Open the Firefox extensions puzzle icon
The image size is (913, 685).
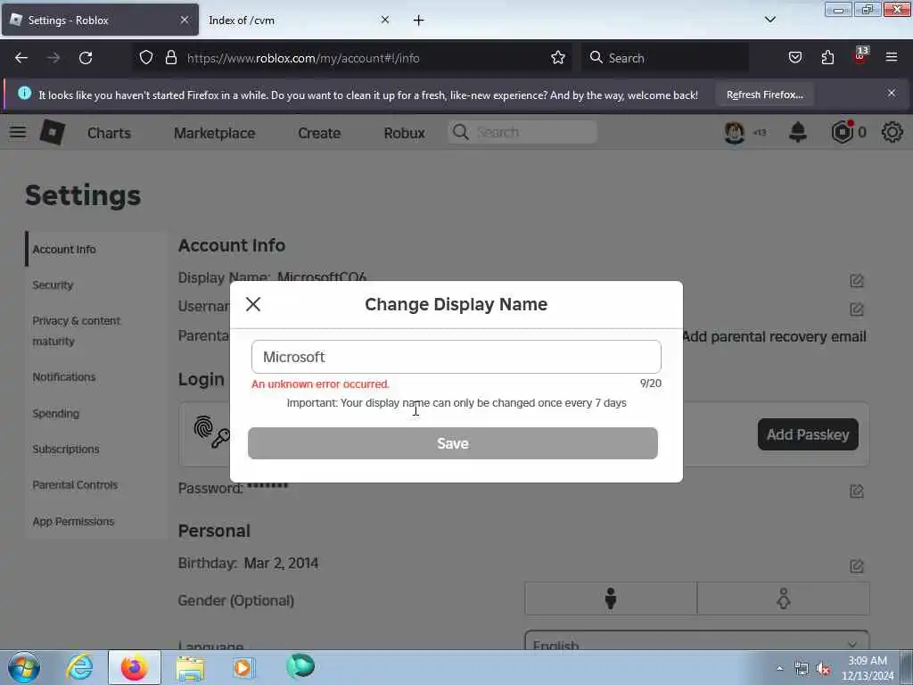point(827,58)
